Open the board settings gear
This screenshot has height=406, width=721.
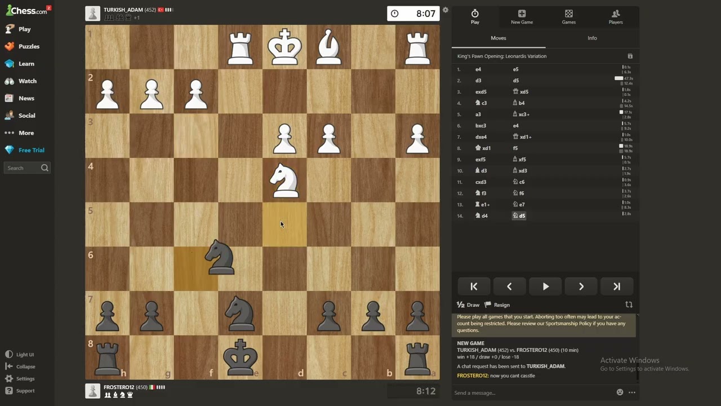click(x=446, y=10)
